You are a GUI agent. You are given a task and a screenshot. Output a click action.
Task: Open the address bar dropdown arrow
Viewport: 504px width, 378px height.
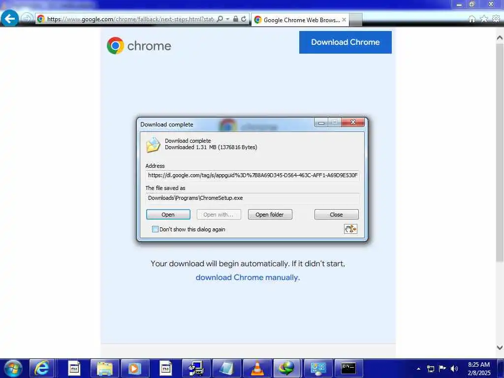227,19
